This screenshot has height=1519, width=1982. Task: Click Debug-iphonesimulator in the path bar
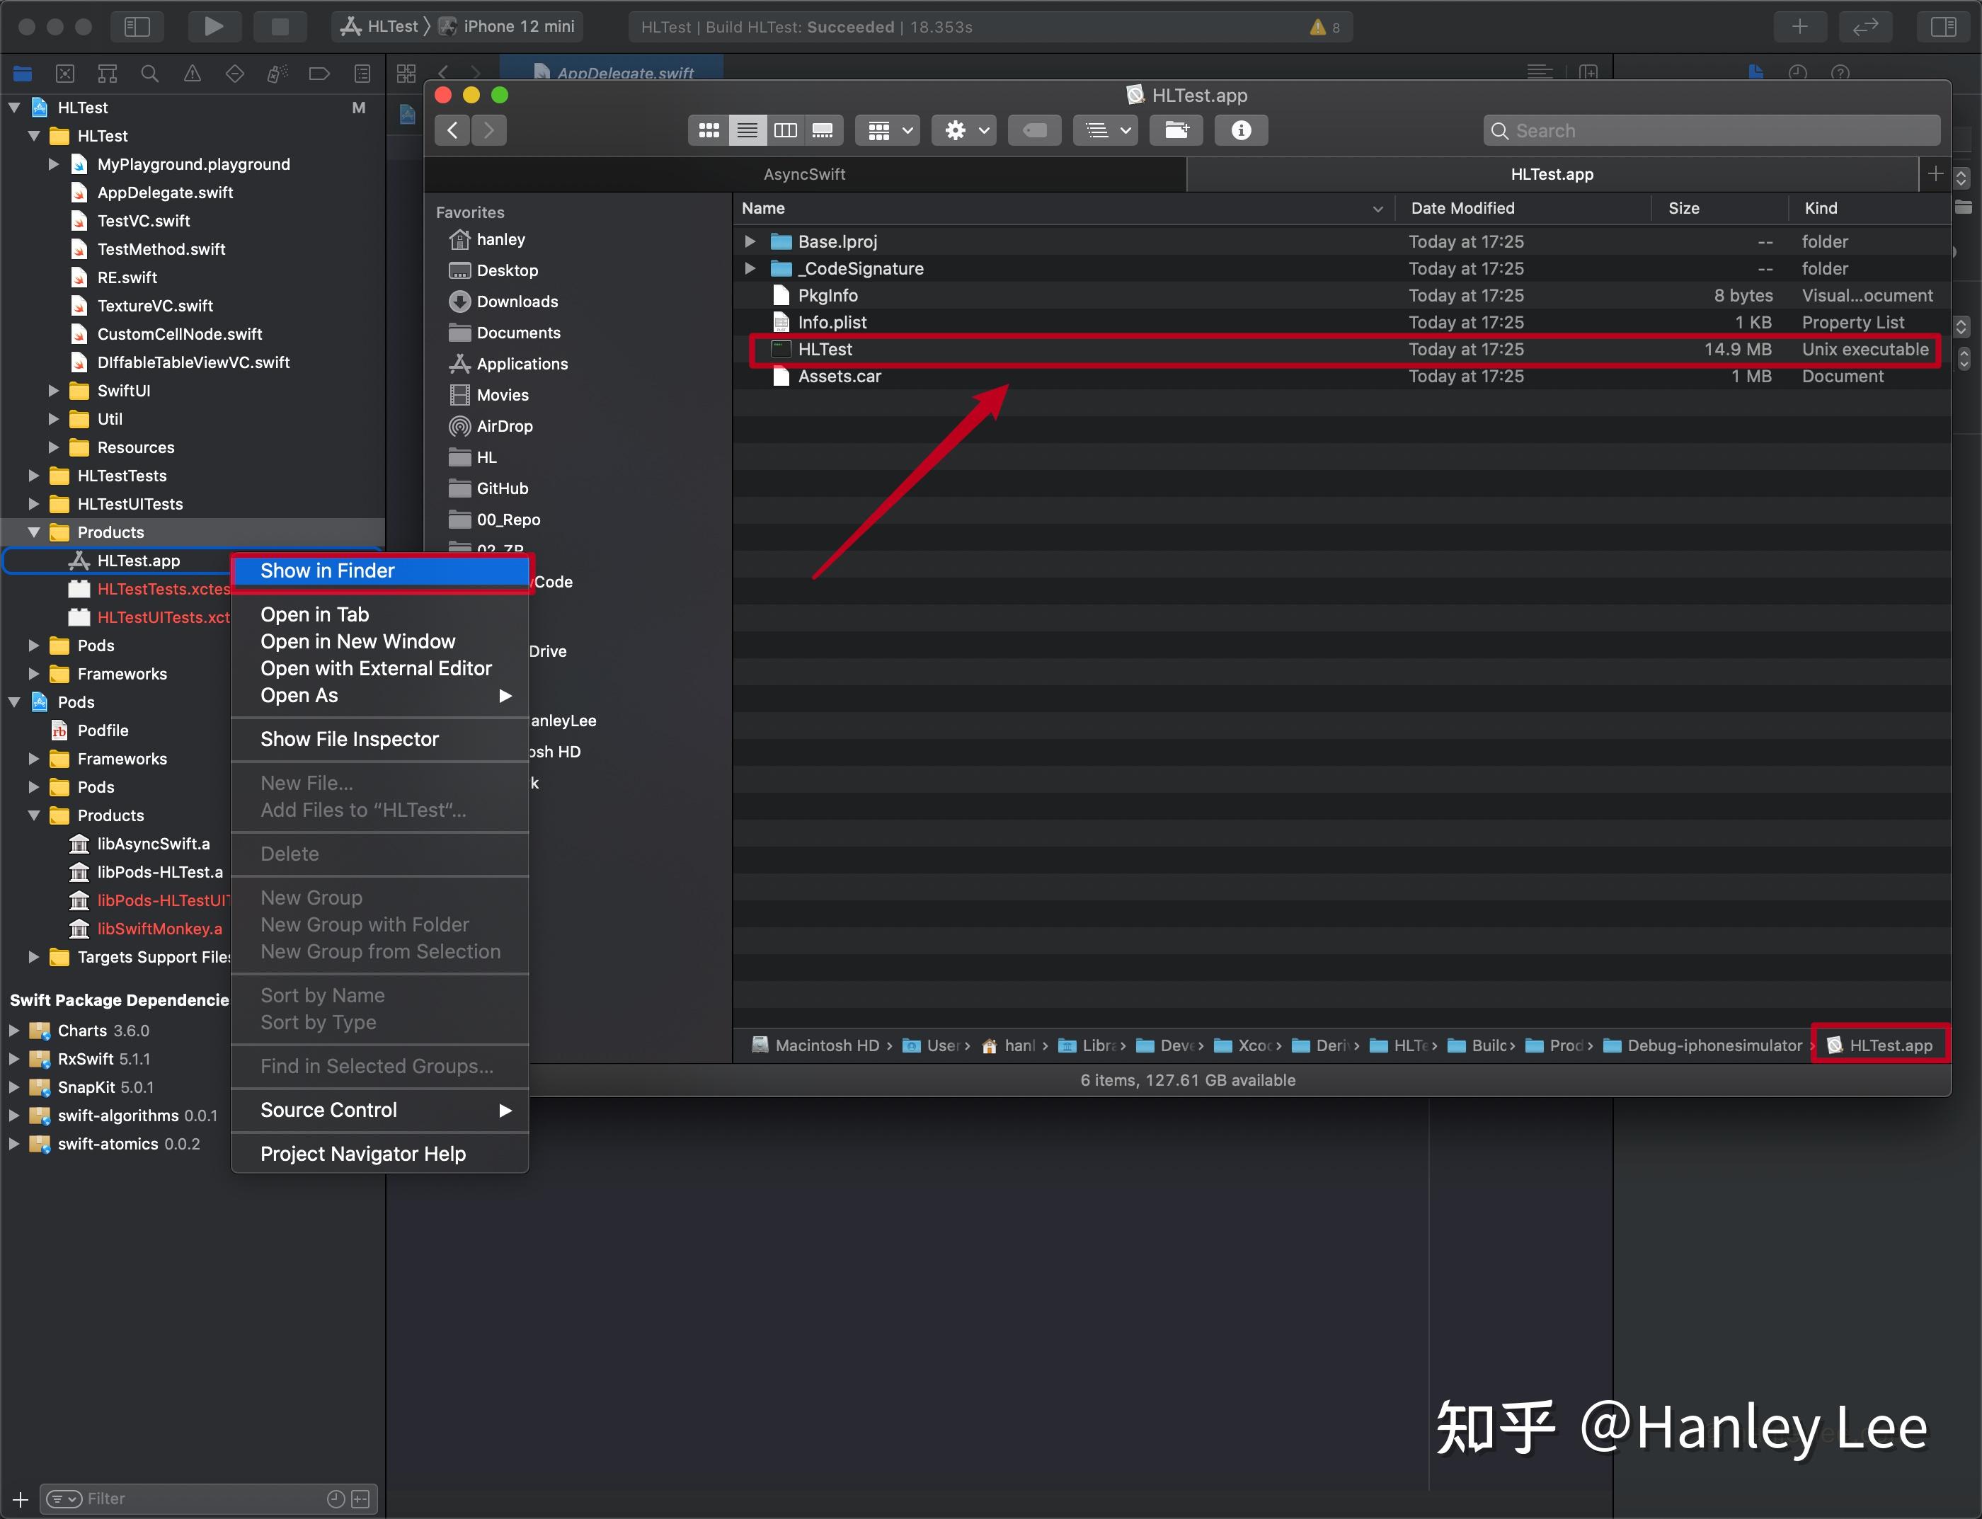click(x=1714, y=1045)
